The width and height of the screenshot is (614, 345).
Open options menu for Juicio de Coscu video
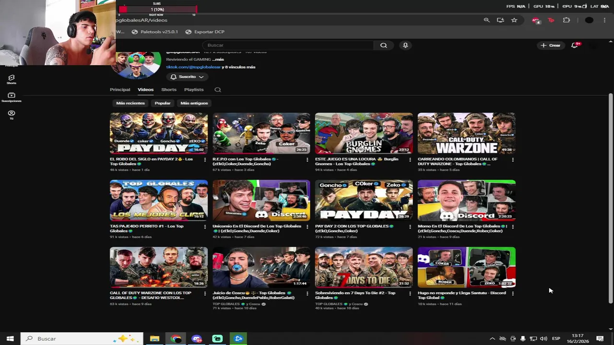(x=307, y=294)
